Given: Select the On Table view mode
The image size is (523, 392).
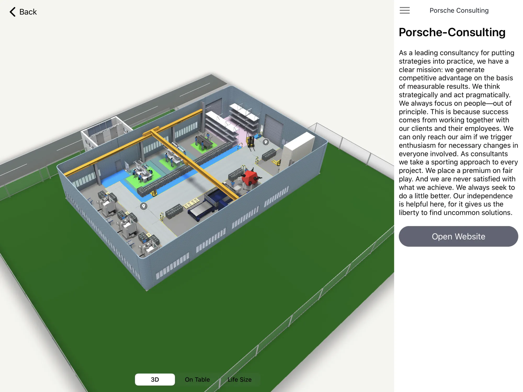Looking at the screenshot, I should pos(197,379).
